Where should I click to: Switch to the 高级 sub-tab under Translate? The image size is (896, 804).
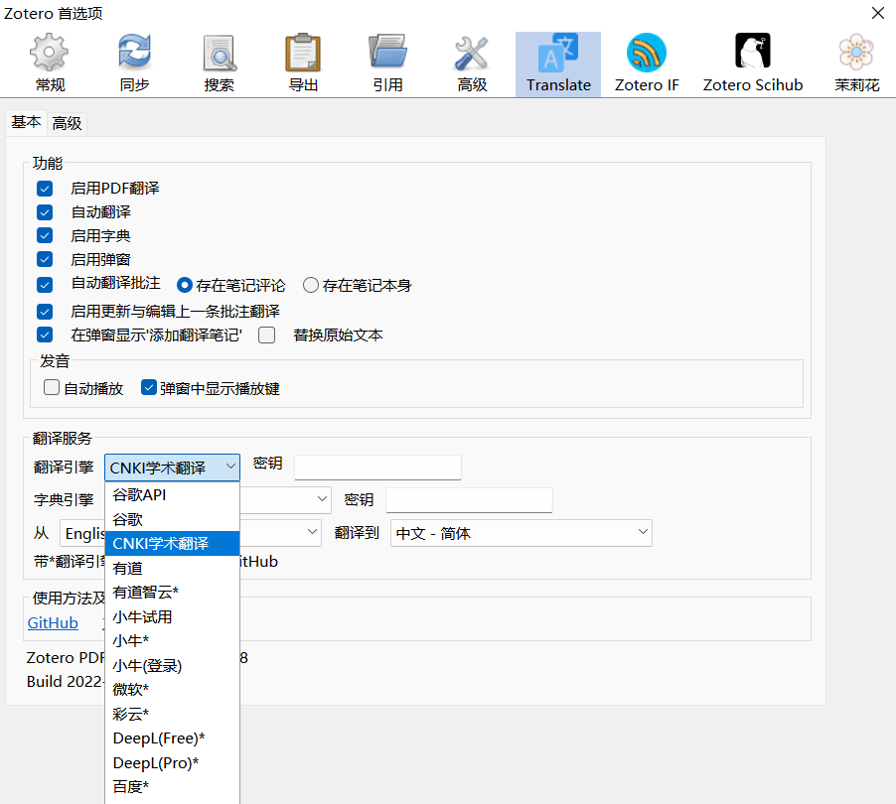[67, 123]
